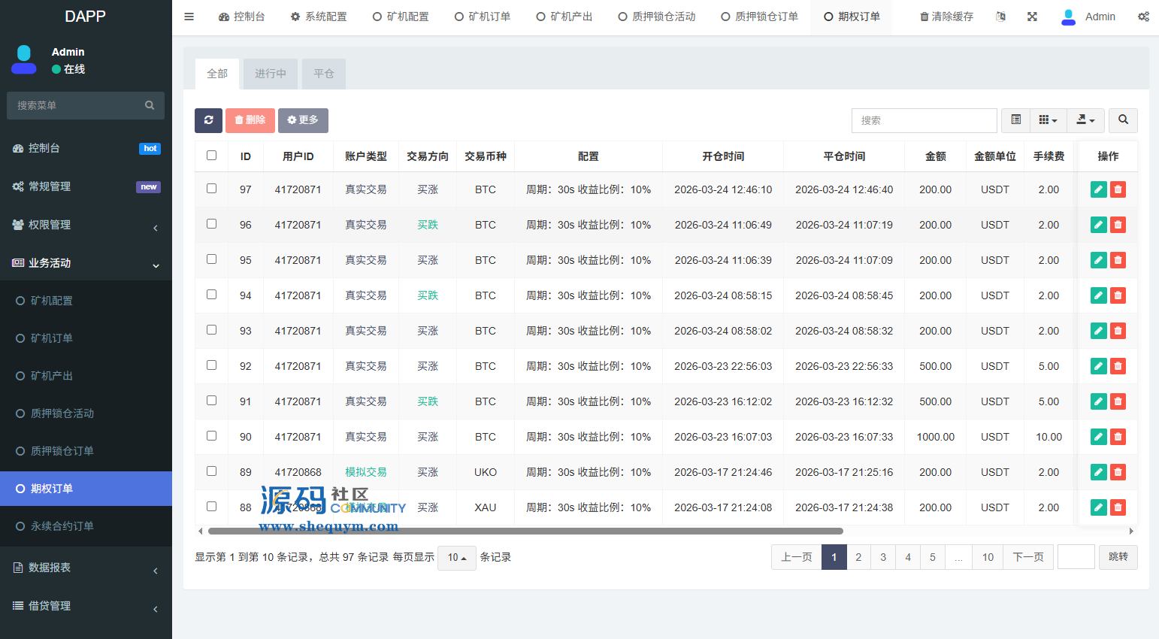Click the hamburger menu icon to collapse sidebar
The image size is (1159, 639).
pos(189,17)
